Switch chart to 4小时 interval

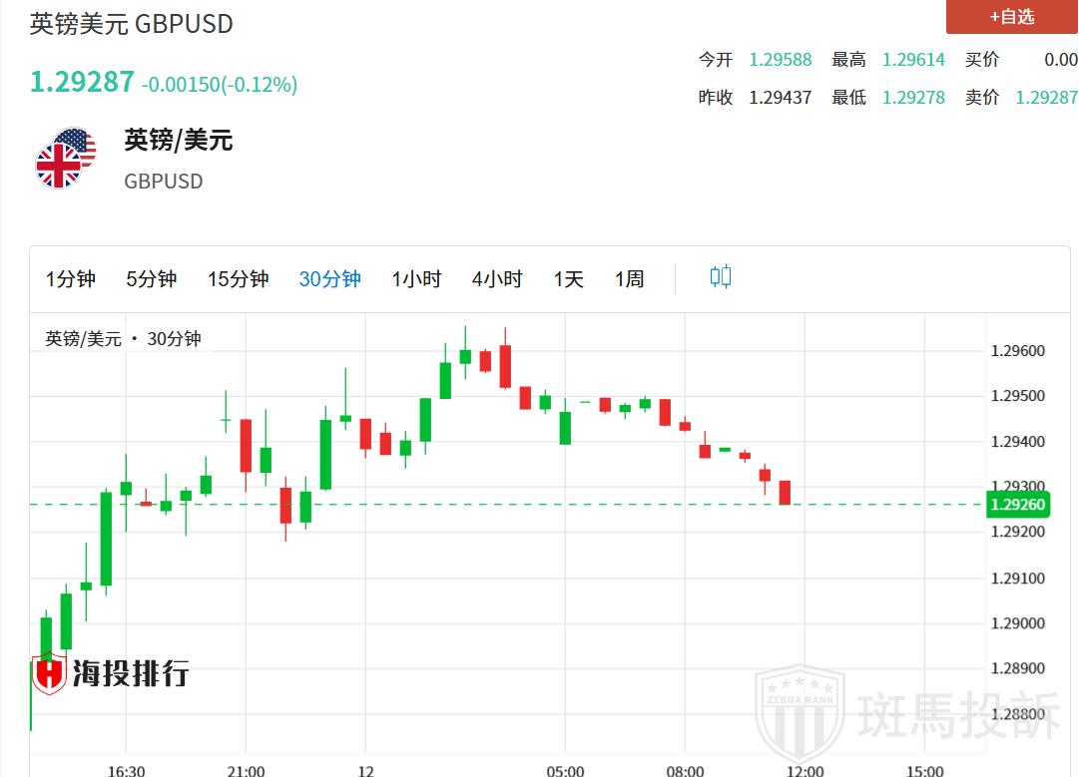[x=497, y=279]
